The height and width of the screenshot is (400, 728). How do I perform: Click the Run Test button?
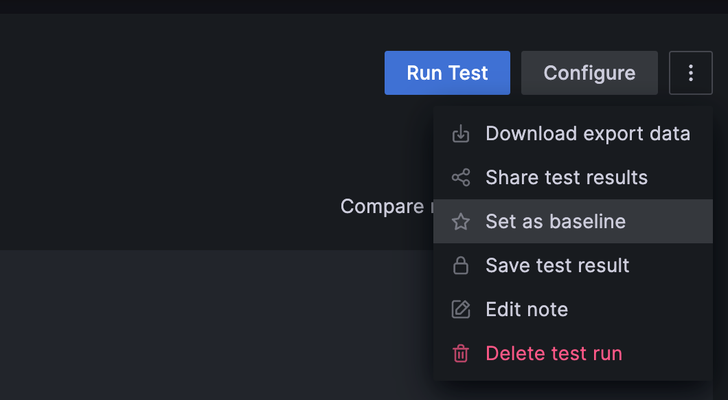tap(447, 73)
